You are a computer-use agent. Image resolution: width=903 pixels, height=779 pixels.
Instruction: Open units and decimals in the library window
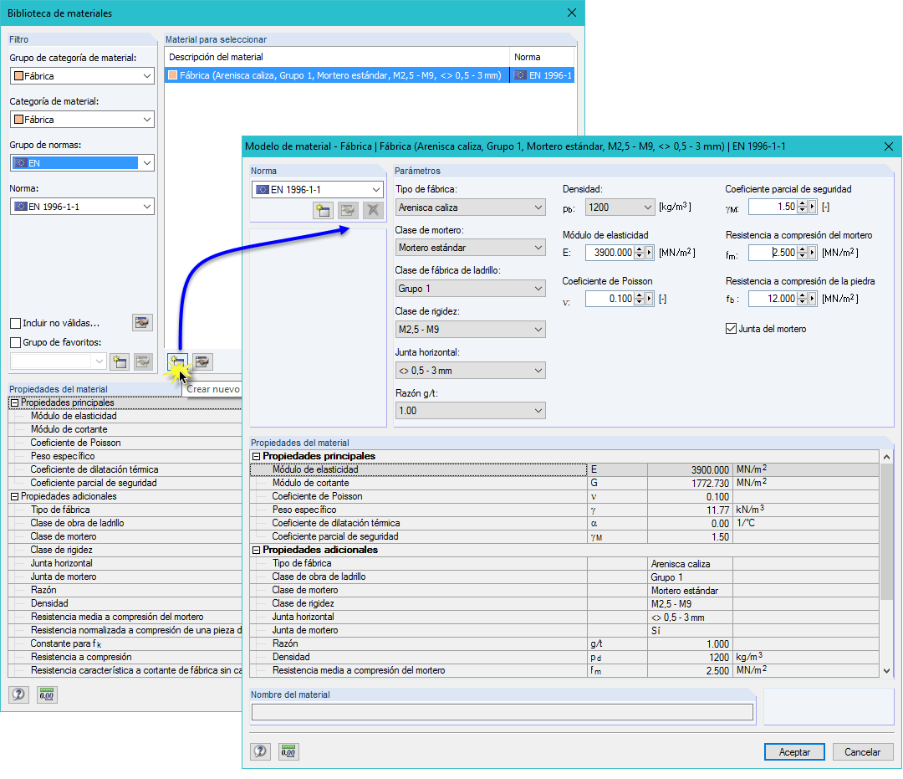pos(47,694)
